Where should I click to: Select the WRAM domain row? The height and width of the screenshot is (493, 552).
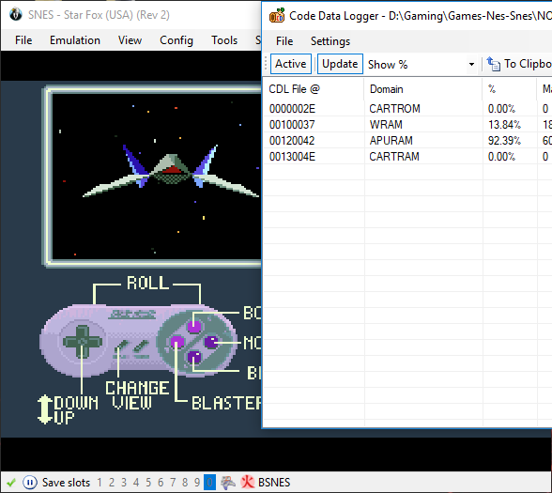[x=407, y=124]
